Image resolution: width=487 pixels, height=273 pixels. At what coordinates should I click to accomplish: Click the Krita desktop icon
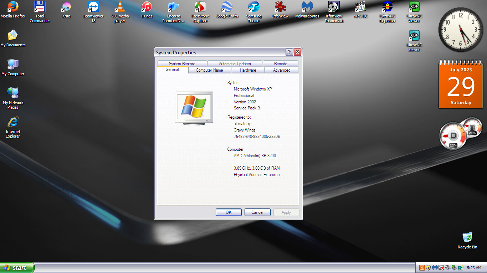click(66, 7)
